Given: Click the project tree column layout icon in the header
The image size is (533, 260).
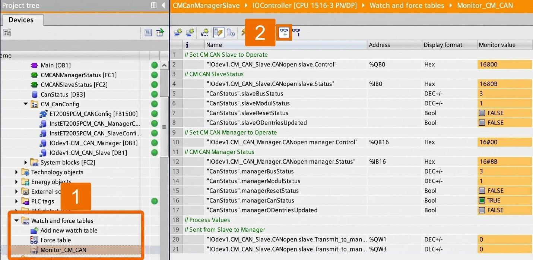Looking at the screenshot, I should coord(154,5).
